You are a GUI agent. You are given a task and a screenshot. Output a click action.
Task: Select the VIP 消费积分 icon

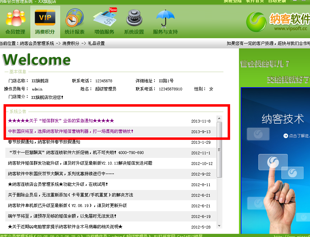(45, 22)
